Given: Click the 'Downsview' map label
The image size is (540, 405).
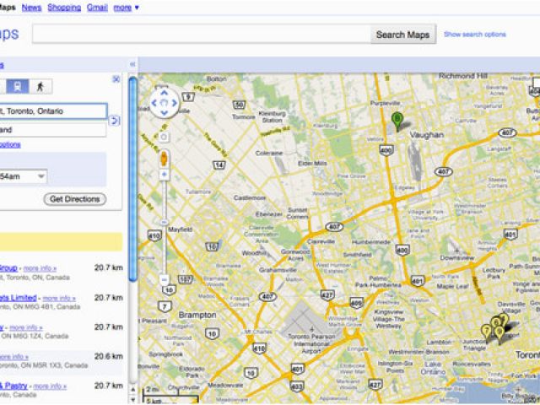Looking at the screenshot, I should point(457,258).
